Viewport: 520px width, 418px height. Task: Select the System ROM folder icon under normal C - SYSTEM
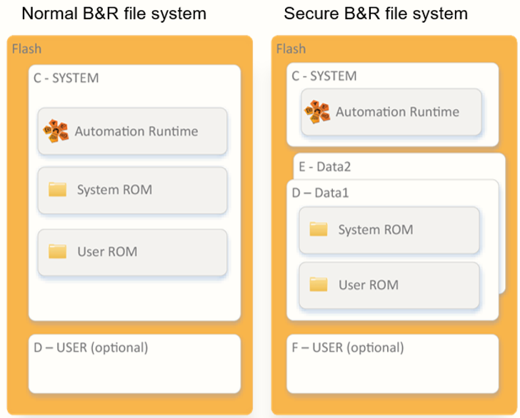(58, 190)
